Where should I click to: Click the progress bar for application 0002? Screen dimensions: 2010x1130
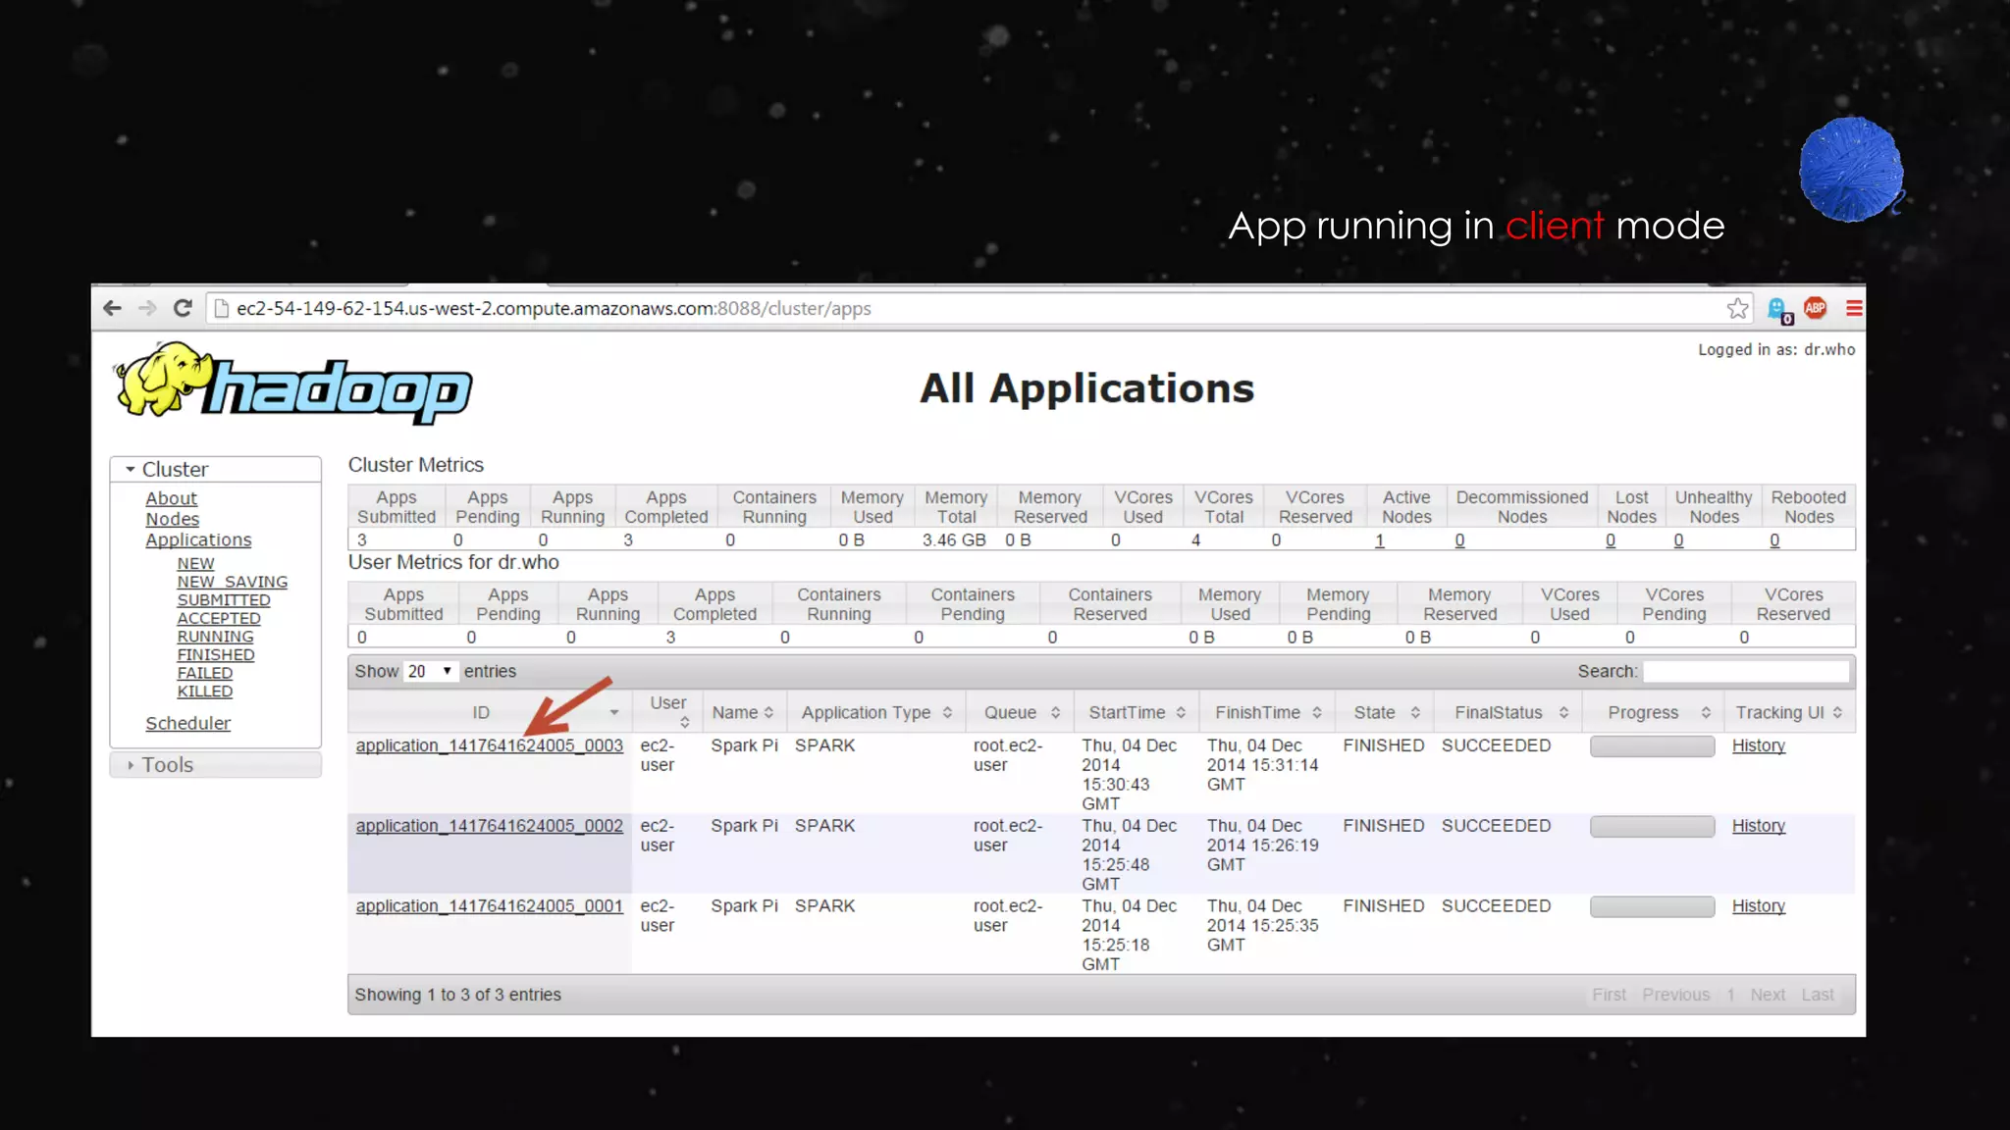(x=1652, y=827)
